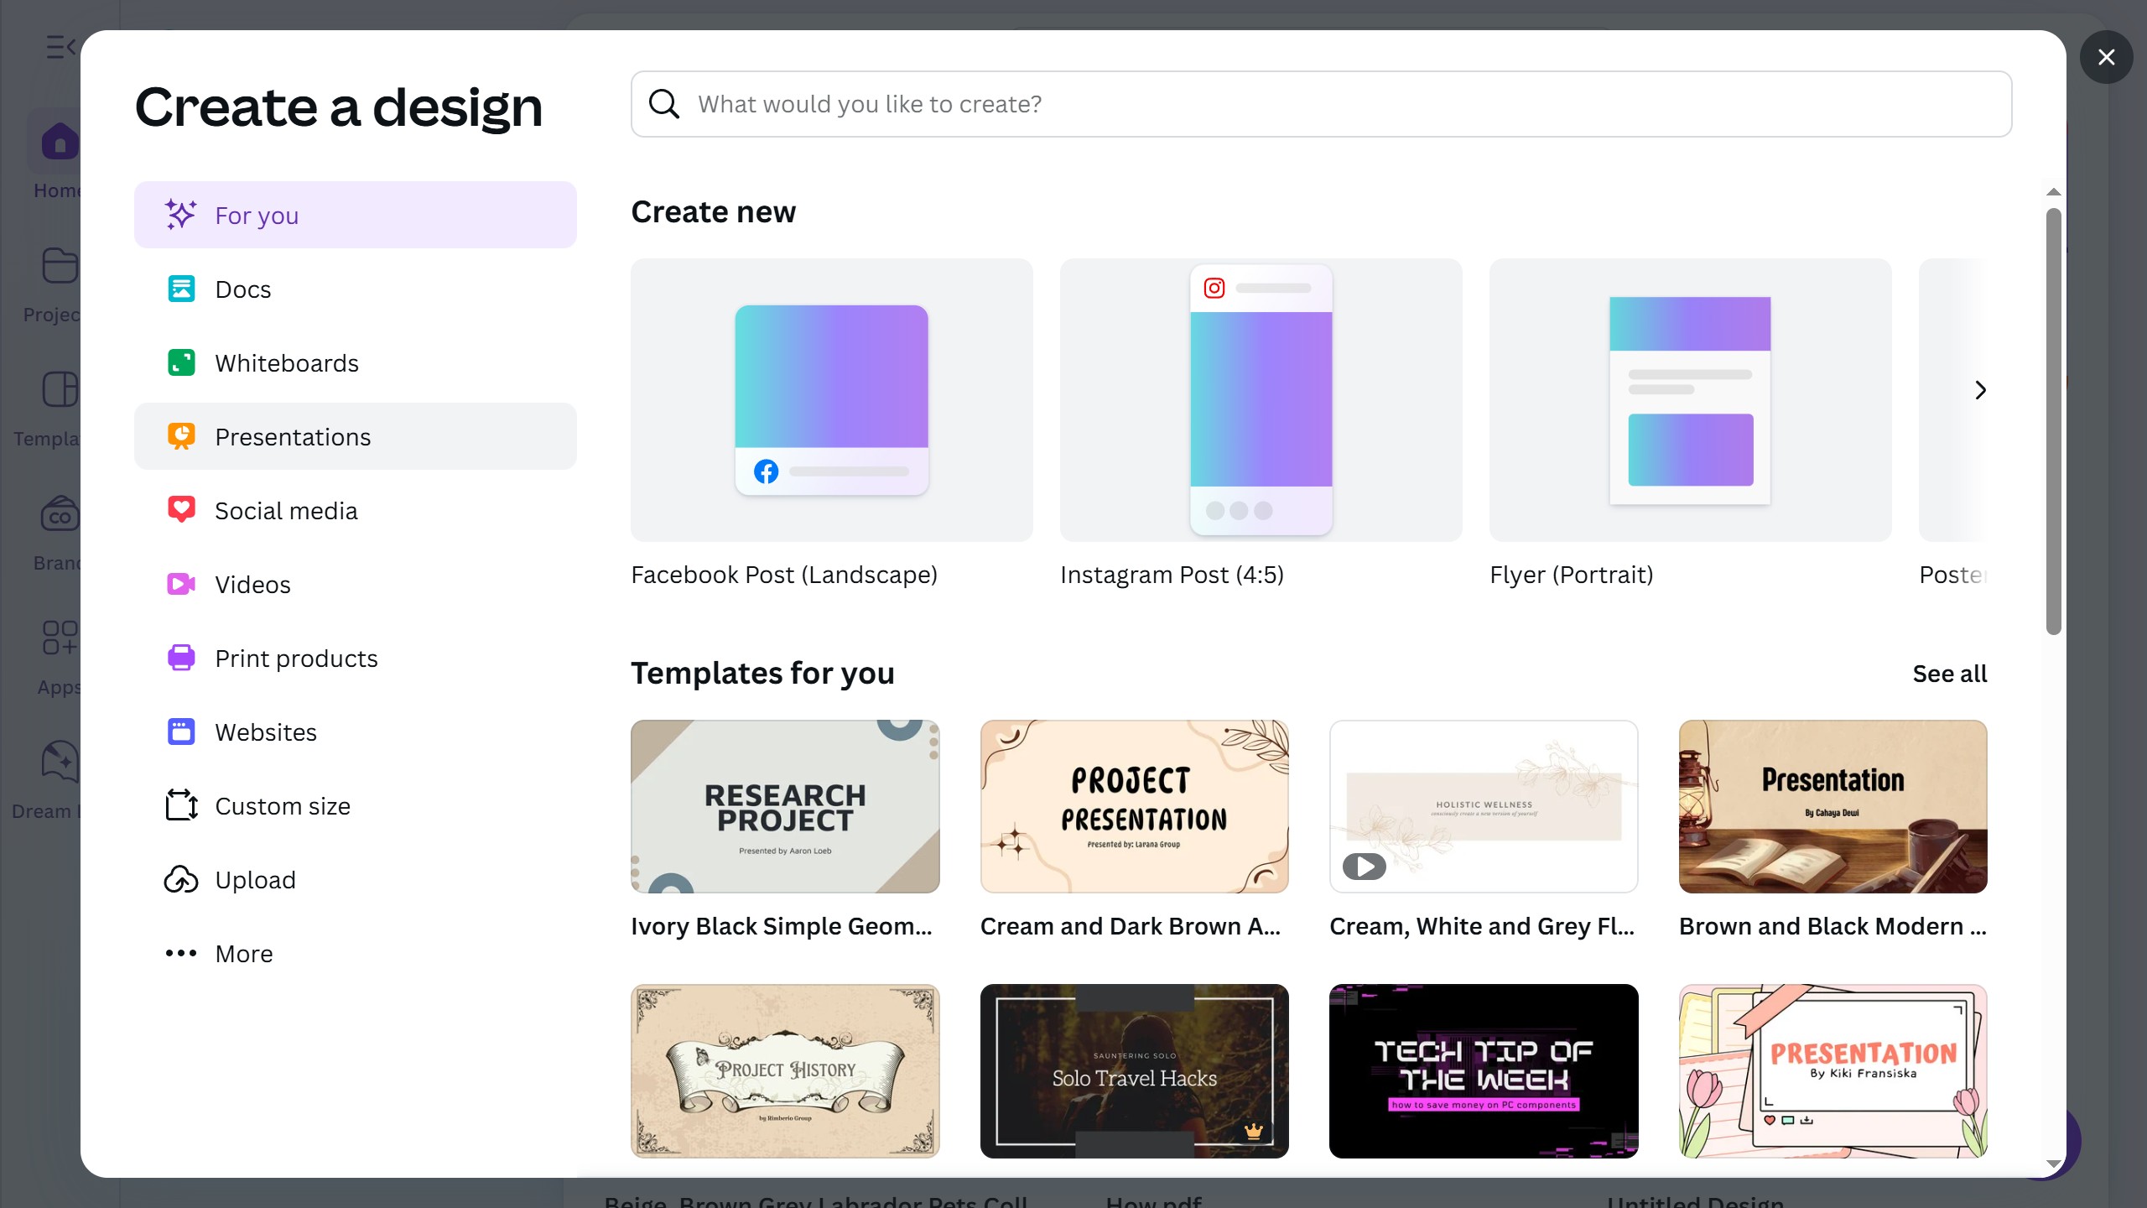This screenshot has width=2147, height=1208.
Task: Click the search magnifier icon
Action: coord(664,104)
